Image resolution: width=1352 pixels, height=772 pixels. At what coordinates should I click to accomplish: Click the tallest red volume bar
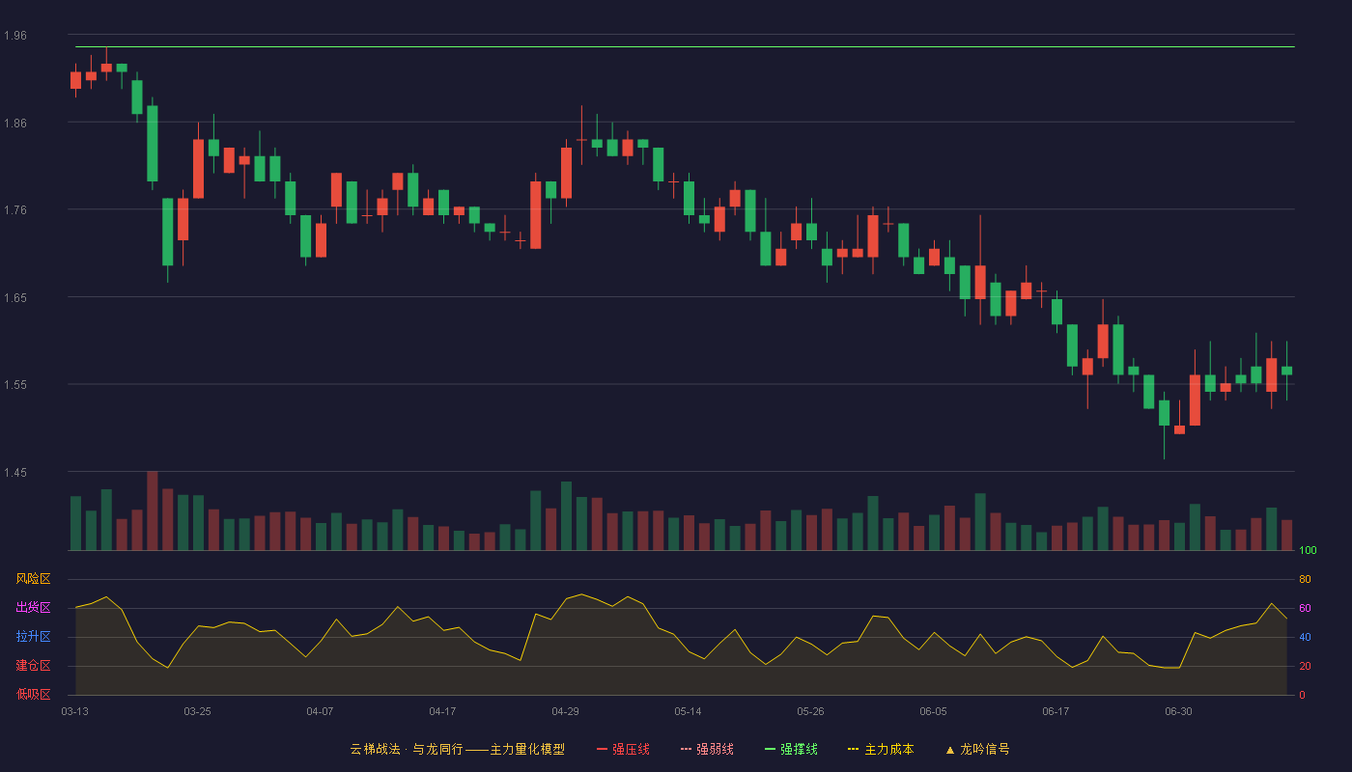tap(152, 510)
